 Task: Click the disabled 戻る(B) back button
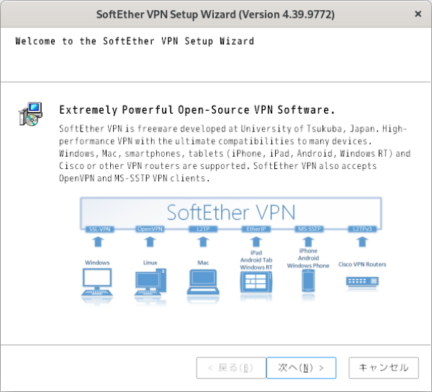click(x=231, y=368)
